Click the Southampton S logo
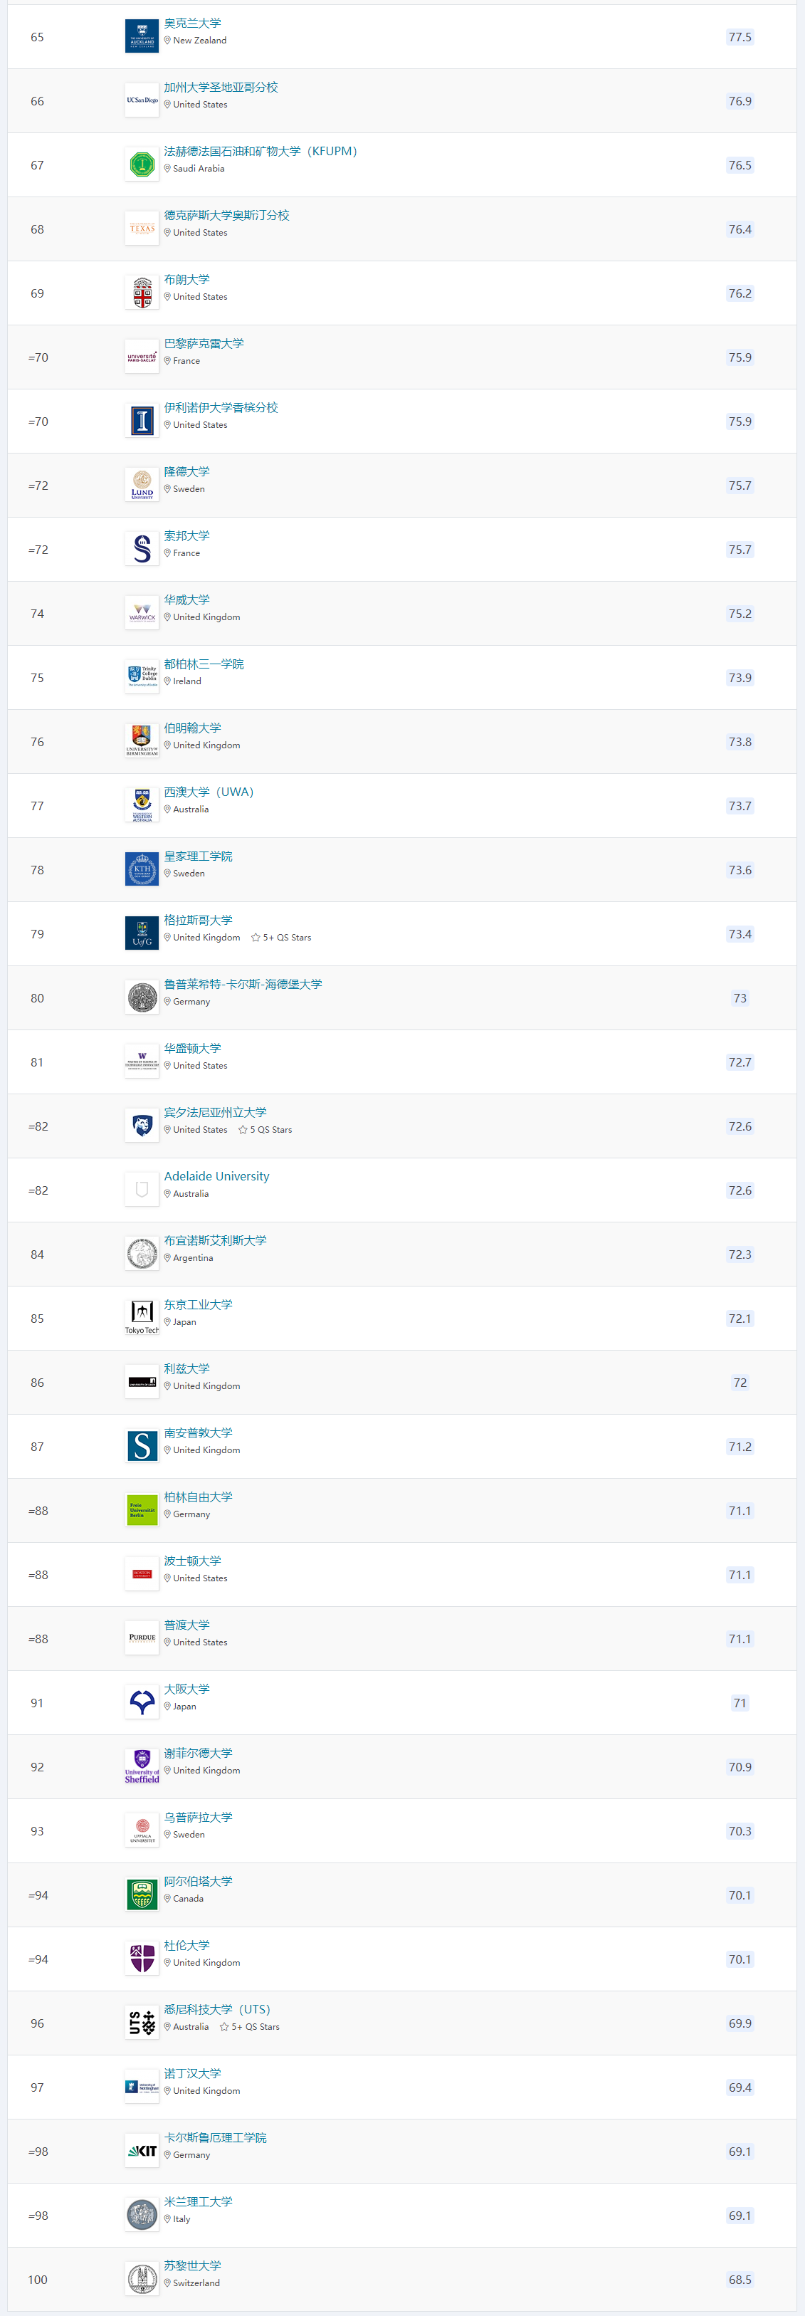 (142, 1446)
